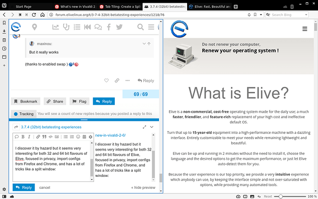Image resolution: width=318 pixels, height=199 pixels.
Task: Insert date with calendar icon
Action: coord(84,137)
